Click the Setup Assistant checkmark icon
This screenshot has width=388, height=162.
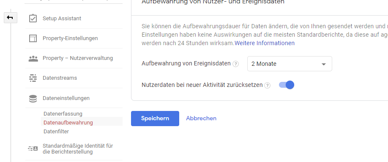(x=33, y=19)
